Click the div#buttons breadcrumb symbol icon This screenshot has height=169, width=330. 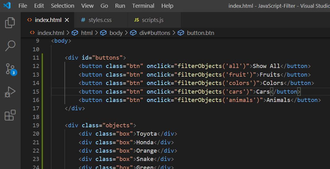133,33
